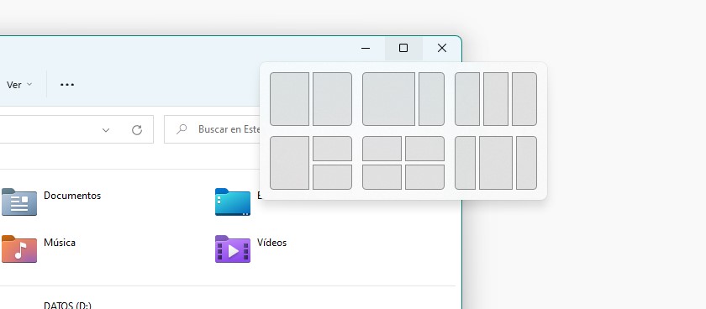This screenshot has height=309, width=706.
Task: Snap window to wide left zone of uneven split
Action: (388, 99)
